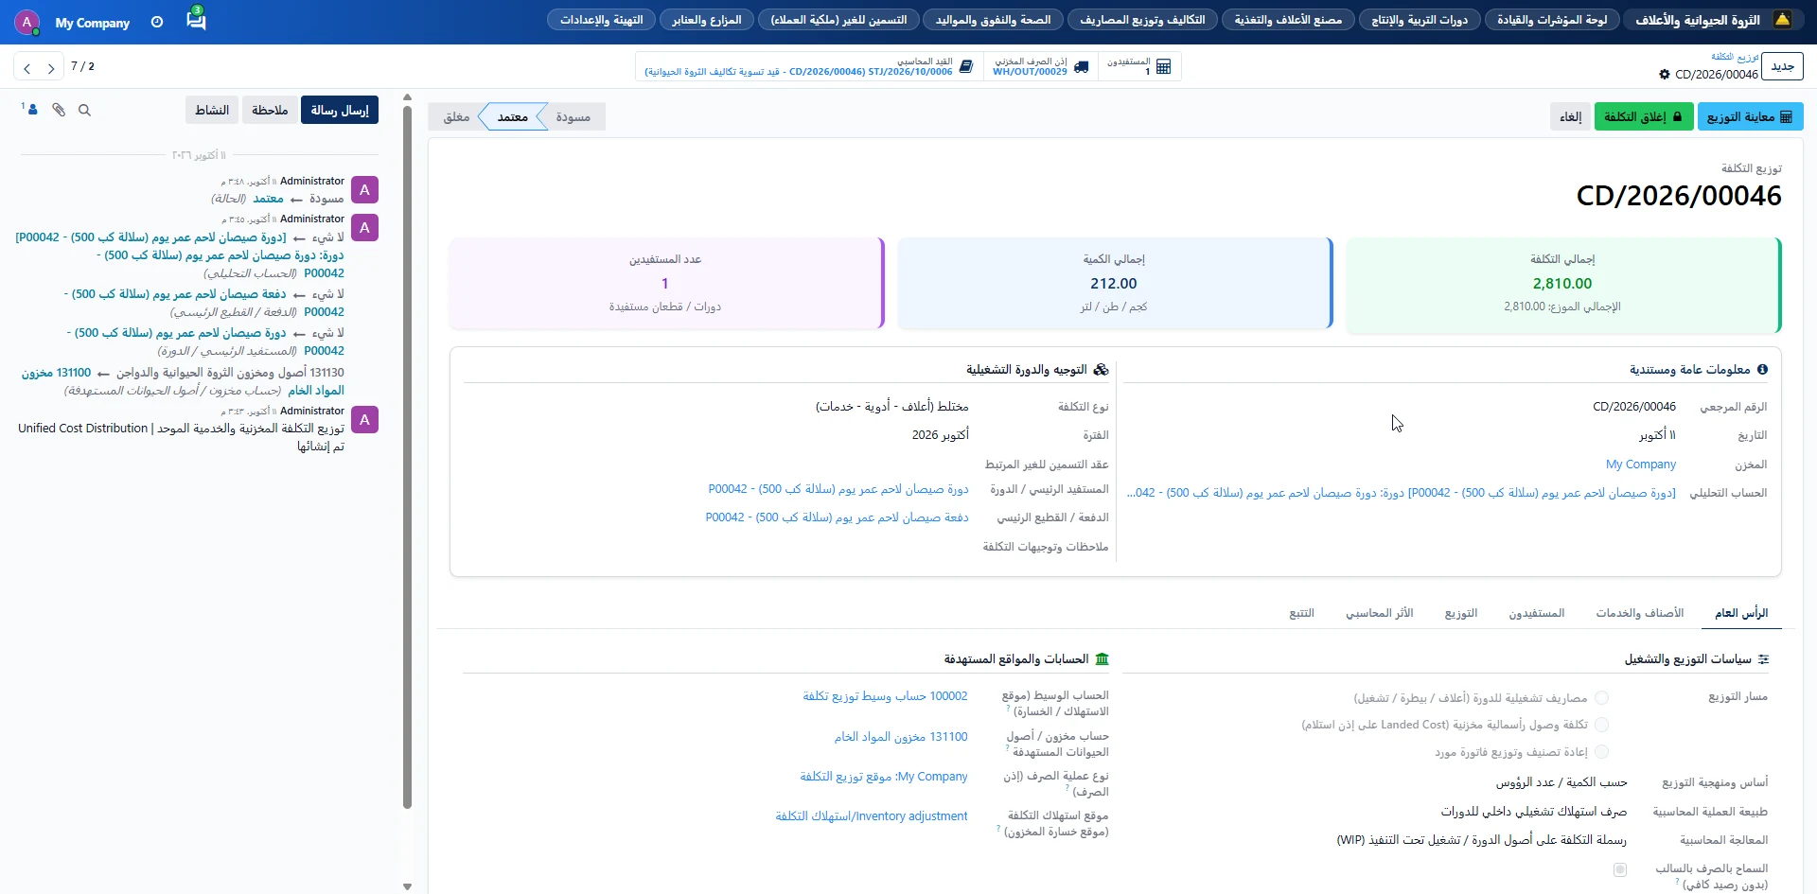This screenshot has height=894, width=1817.
Task: Select Landed Cost capitalized inventory radio option
Action: pyautogui.click(x=1601, y=725)
